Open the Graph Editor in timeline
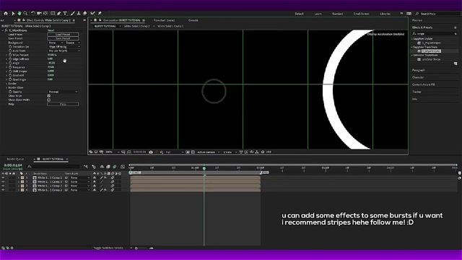 [x=123, y=167]
